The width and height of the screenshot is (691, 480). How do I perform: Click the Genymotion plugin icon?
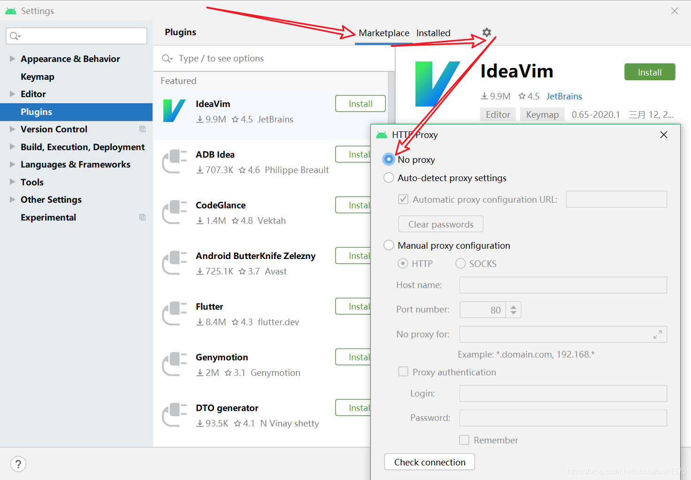coord(174,364)
